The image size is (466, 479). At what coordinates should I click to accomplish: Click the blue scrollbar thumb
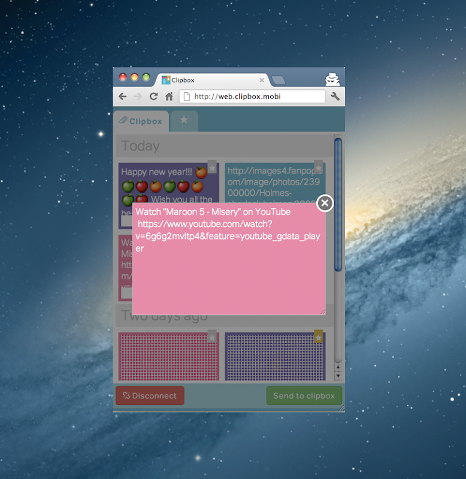click(338, 205)
